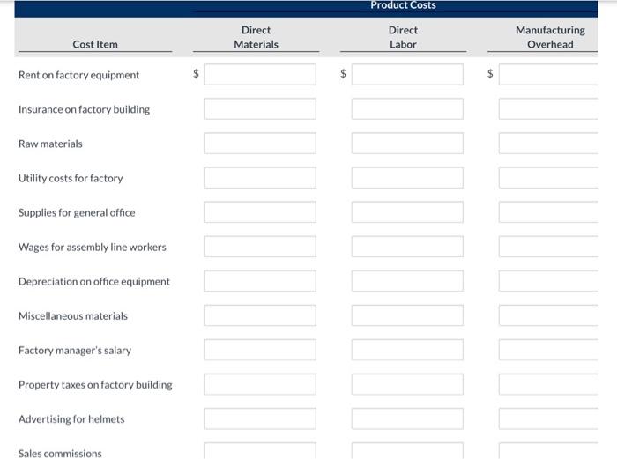Click Direct Labor field for Depreciation on office equipment

407,281
